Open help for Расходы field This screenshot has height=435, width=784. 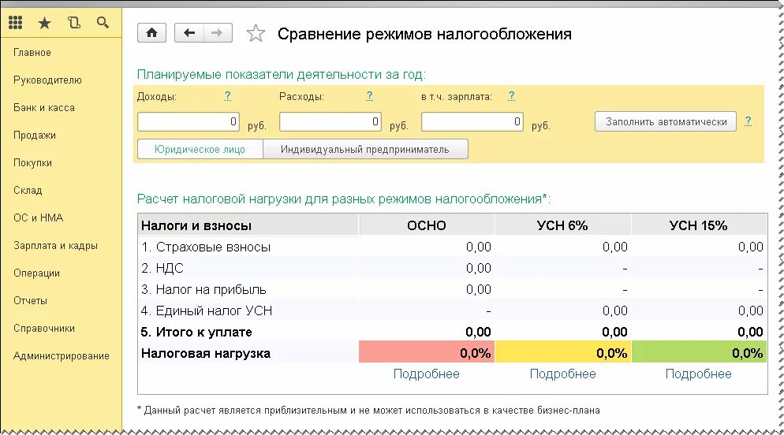coord(369,96)
